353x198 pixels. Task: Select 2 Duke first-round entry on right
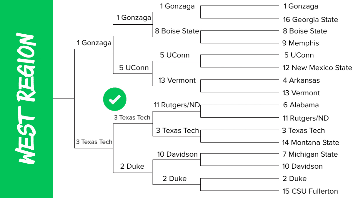[294, 179]
